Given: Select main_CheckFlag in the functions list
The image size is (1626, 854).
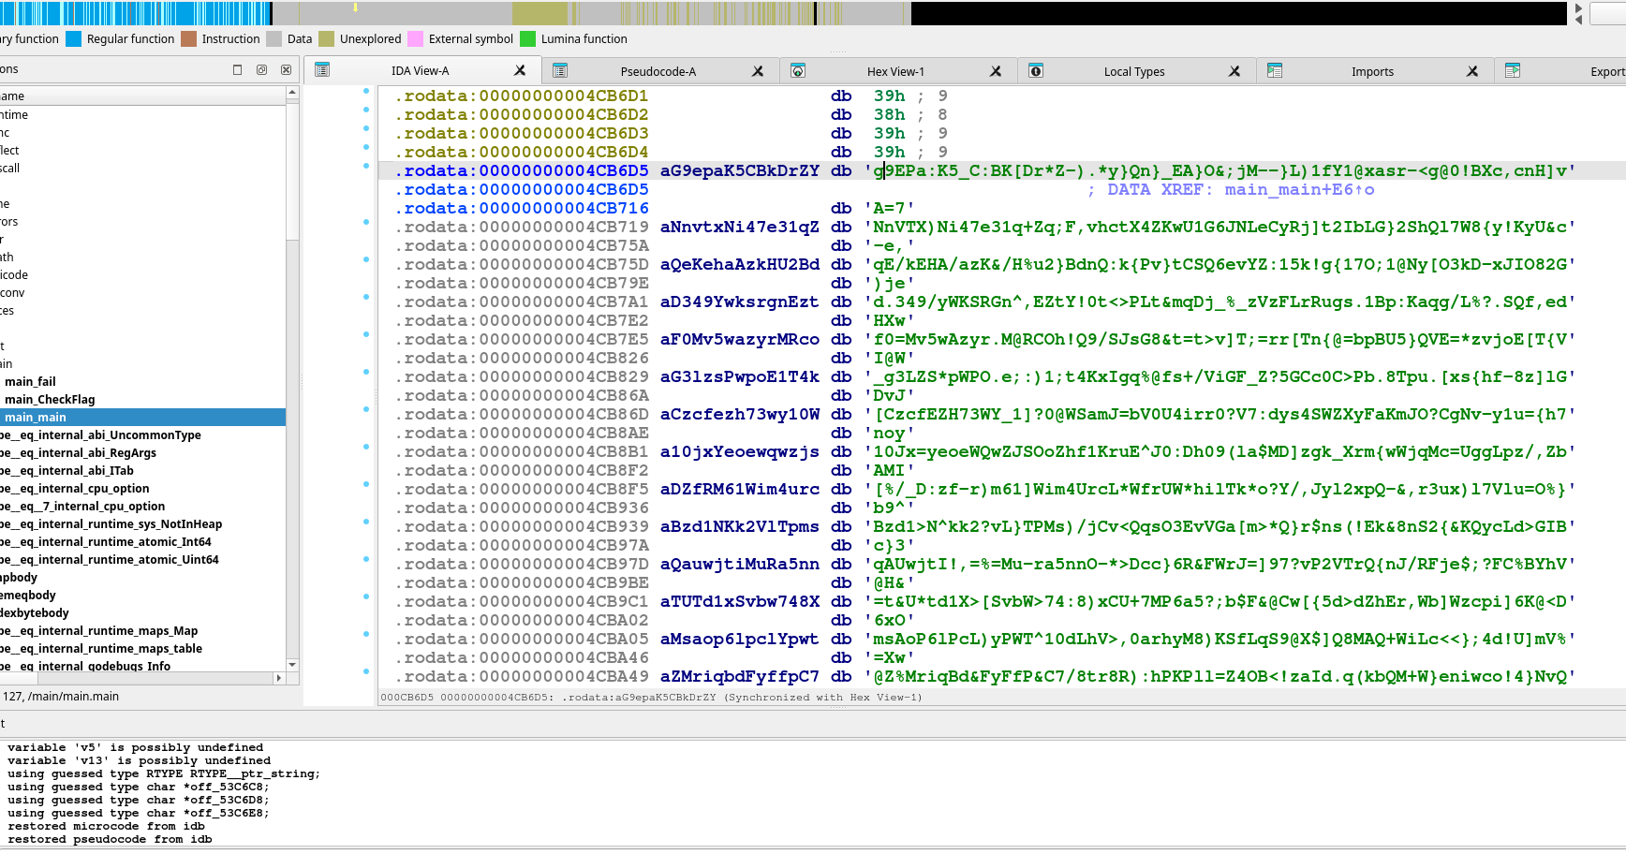Looking at the screenshot, I should pos(50,400).
